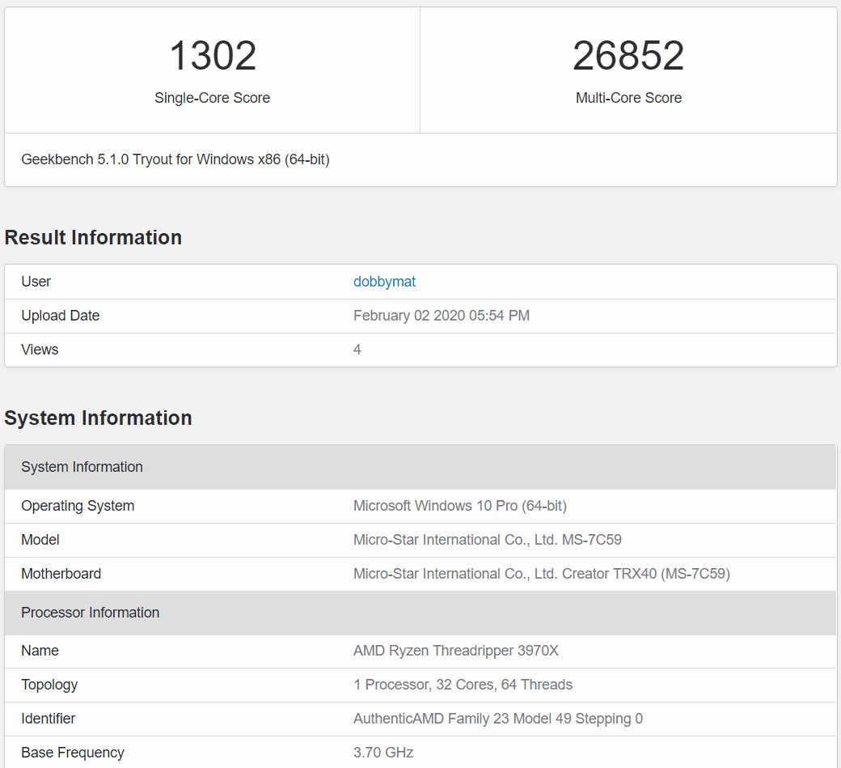Image resolution: width=841 pixels, height=768 pixels.
Task: Click the Model value ending in MS-7C59
Action: click(487, 540)
